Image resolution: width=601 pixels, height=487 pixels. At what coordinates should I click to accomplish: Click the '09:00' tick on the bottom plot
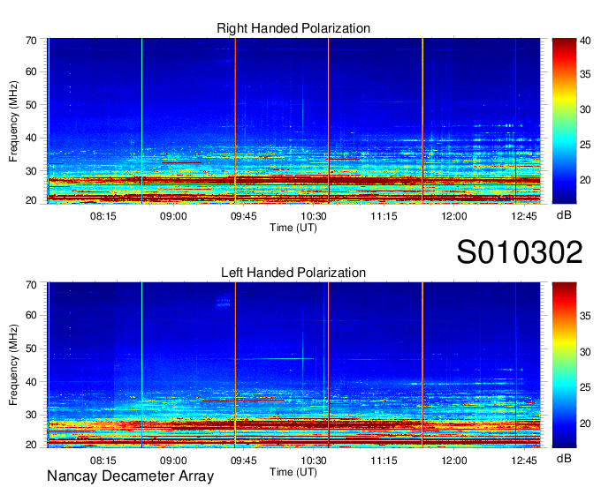point(173,461)
